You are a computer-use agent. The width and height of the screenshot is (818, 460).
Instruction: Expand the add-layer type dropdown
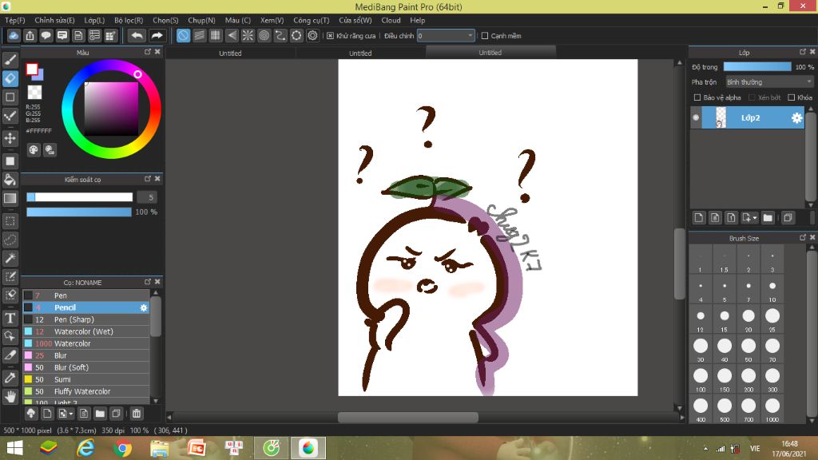click(x=754, y=218)
